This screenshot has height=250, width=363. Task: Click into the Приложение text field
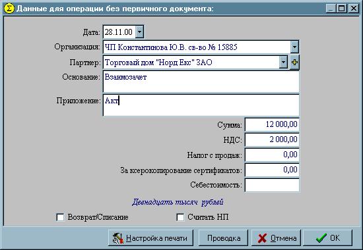(x=201, y=105)
